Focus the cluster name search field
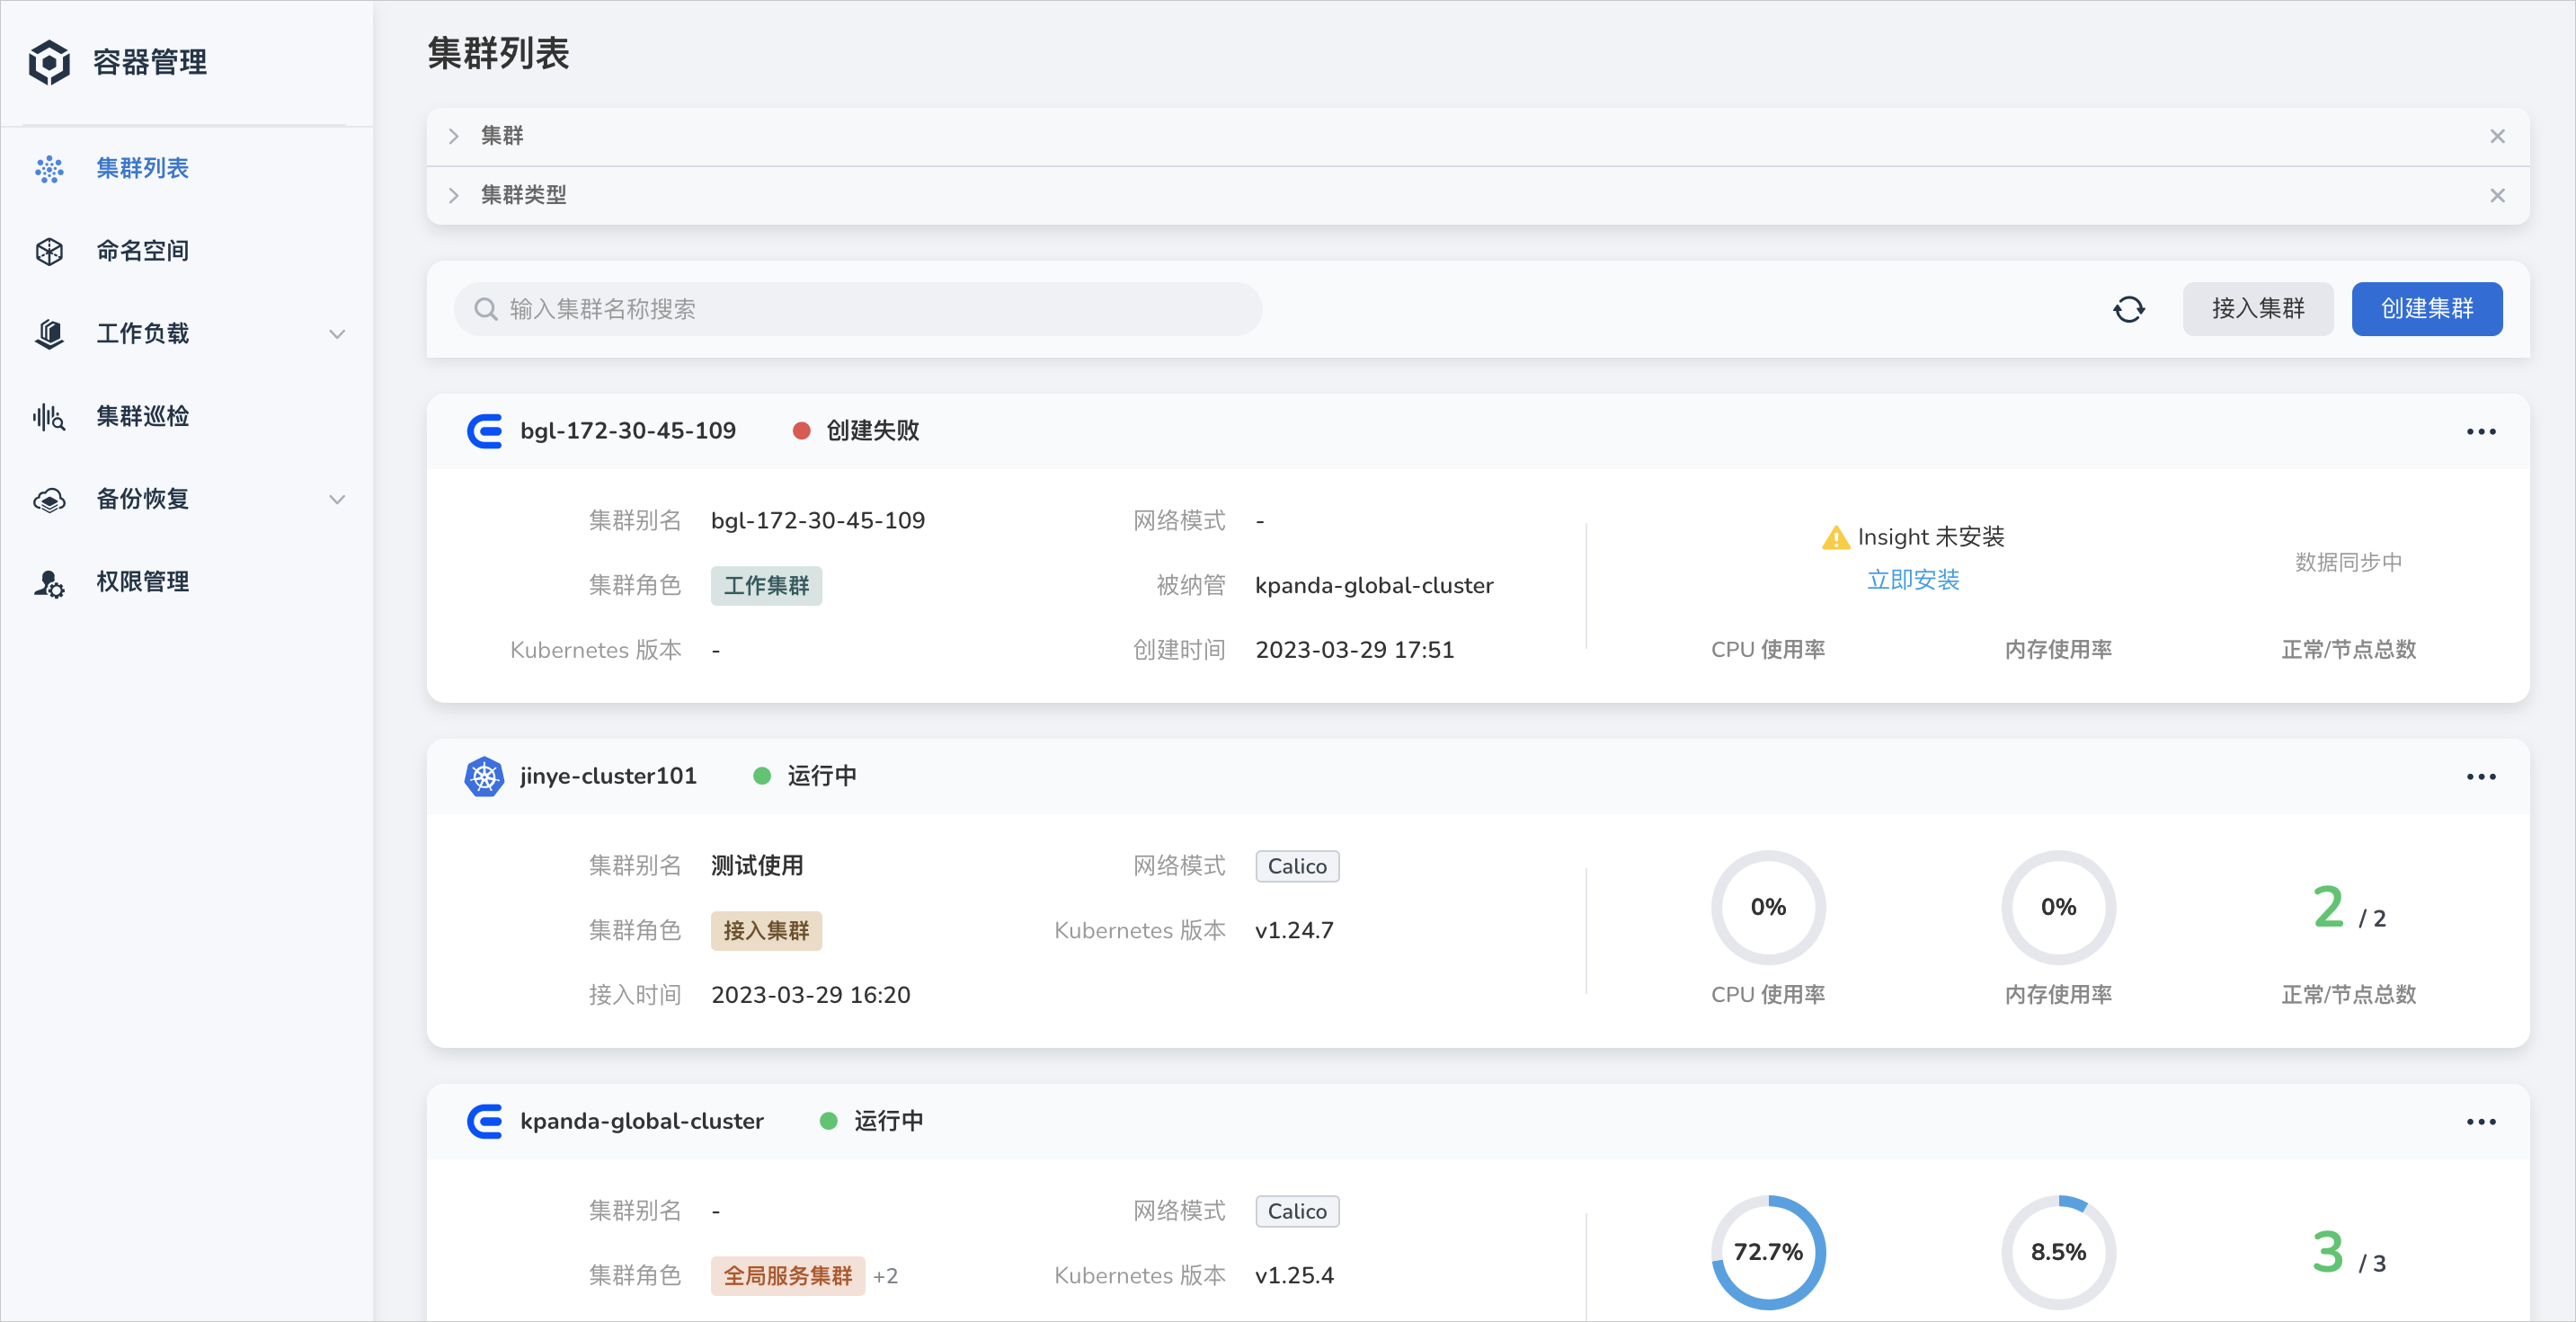 pyautogui.click(x=857, y=309)
